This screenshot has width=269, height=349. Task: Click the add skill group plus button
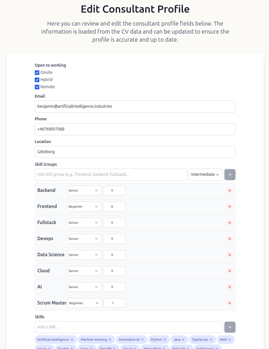pos(230,175)
